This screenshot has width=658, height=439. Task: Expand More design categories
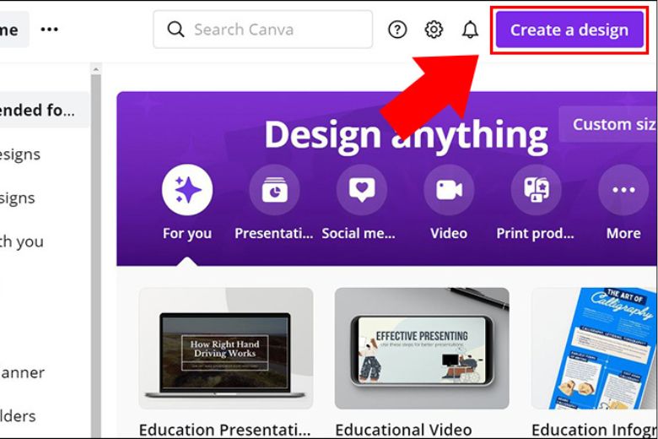[623, 190]
